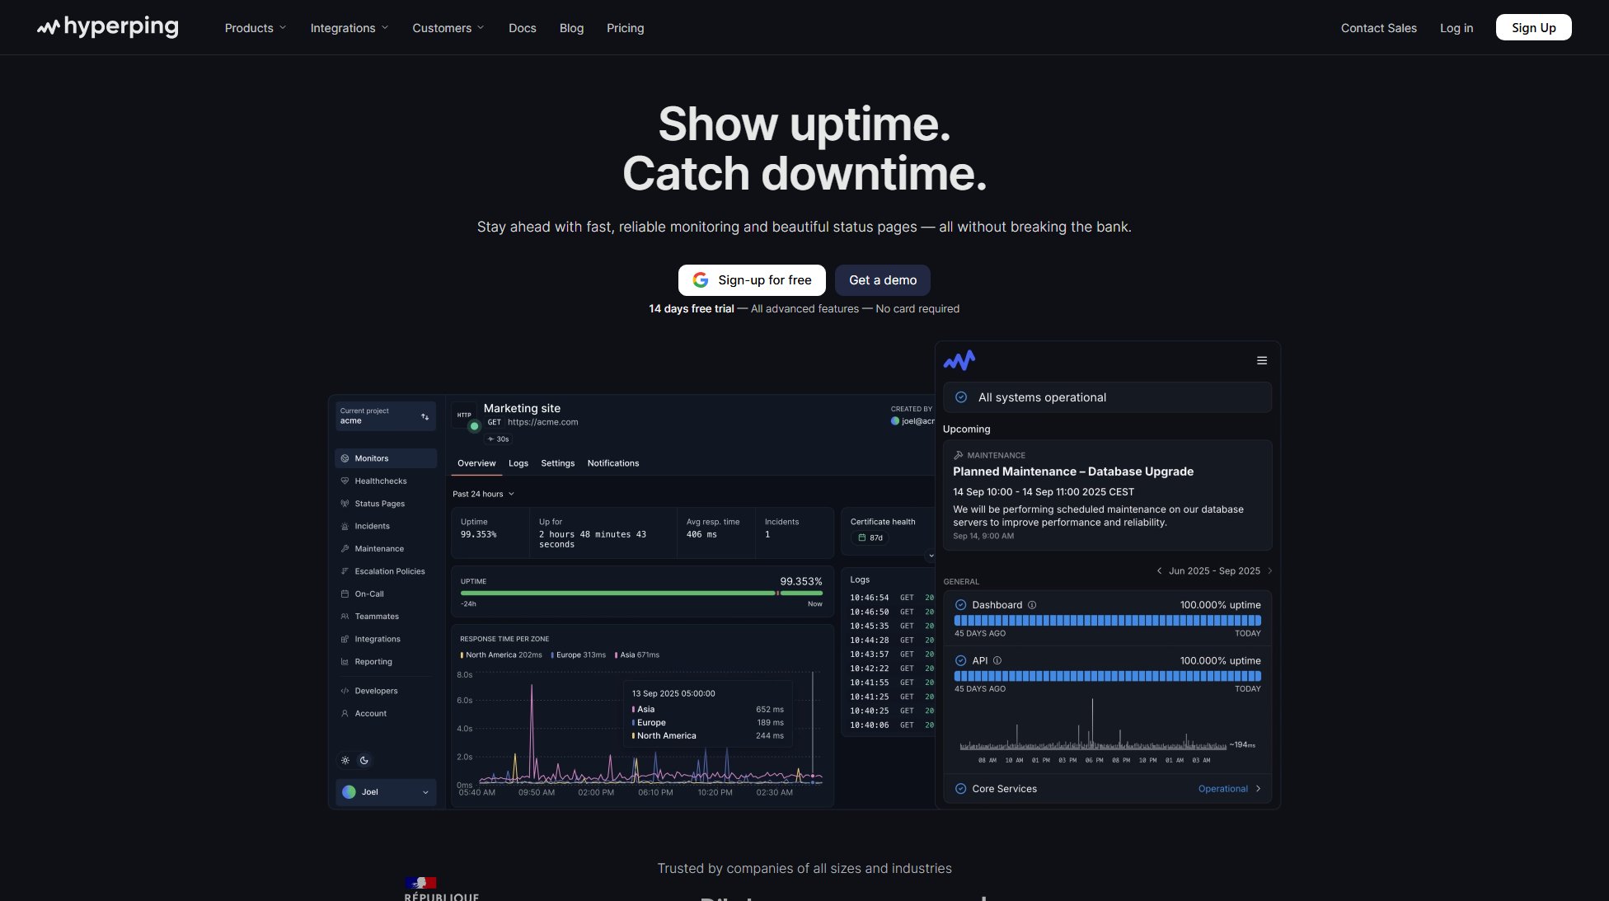Click the On-Call calendar icon
1609x901 pixels.
pos(345,594)
